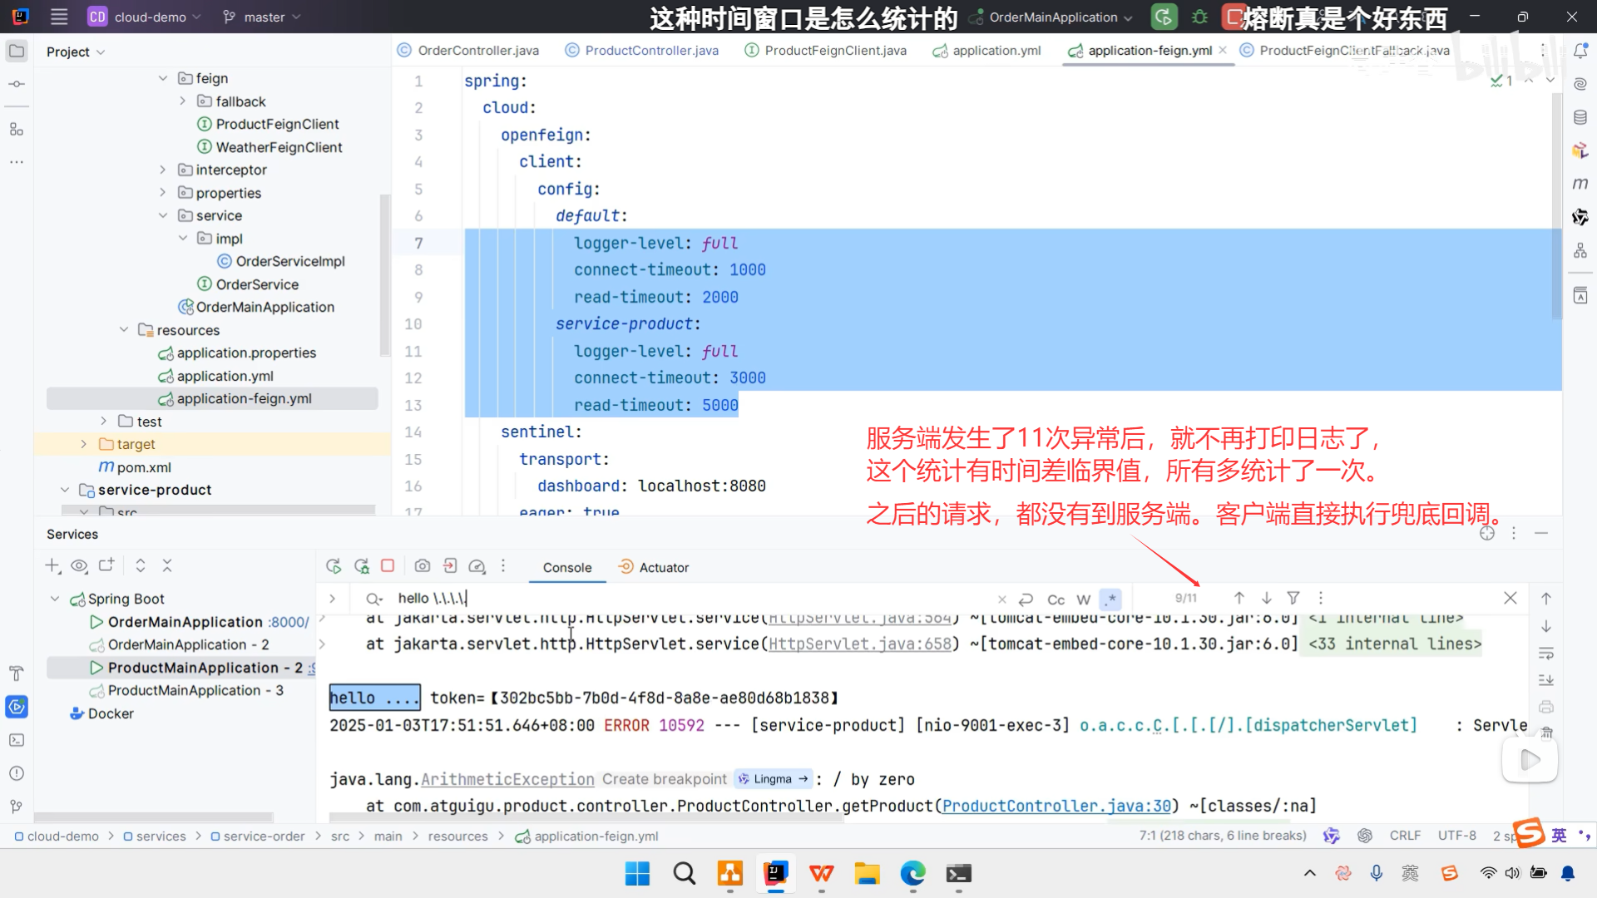Click the thread dump camera icon
This screenshot has height=898, width=1597.
pos(423,566)
